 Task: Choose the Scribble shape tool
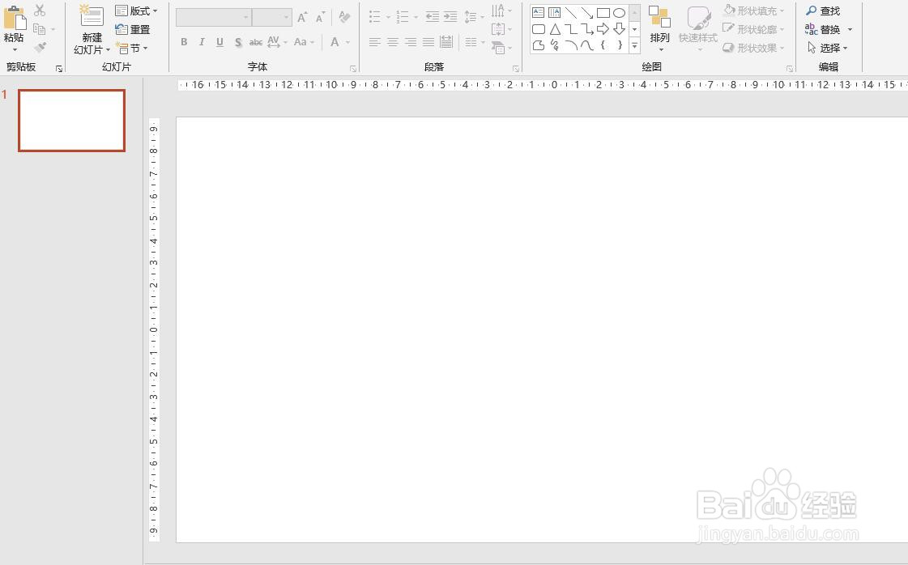(x=554, y=45)
